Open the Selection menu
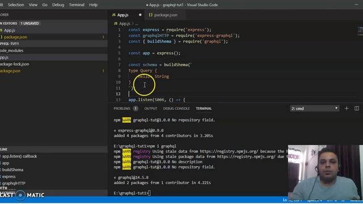Image resolution: width=363 pixels, height=204 pixels. [16, 5]
